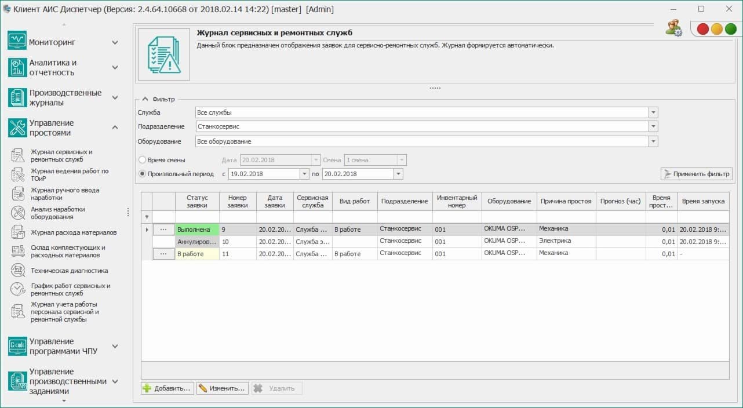Image resolution: width=743 pixels, height=408 pixels.
Task: Select the Аннулирован status cell
Action: pyautogui.click(x=197, y=242)
